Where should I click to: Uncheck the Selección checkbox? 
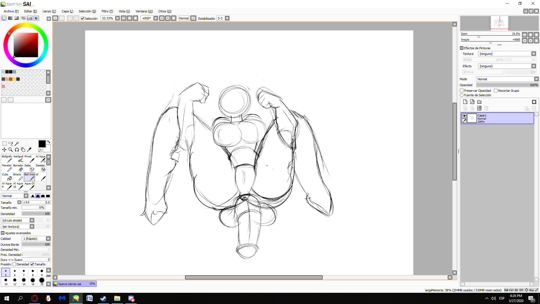click(x=82, y=19)
